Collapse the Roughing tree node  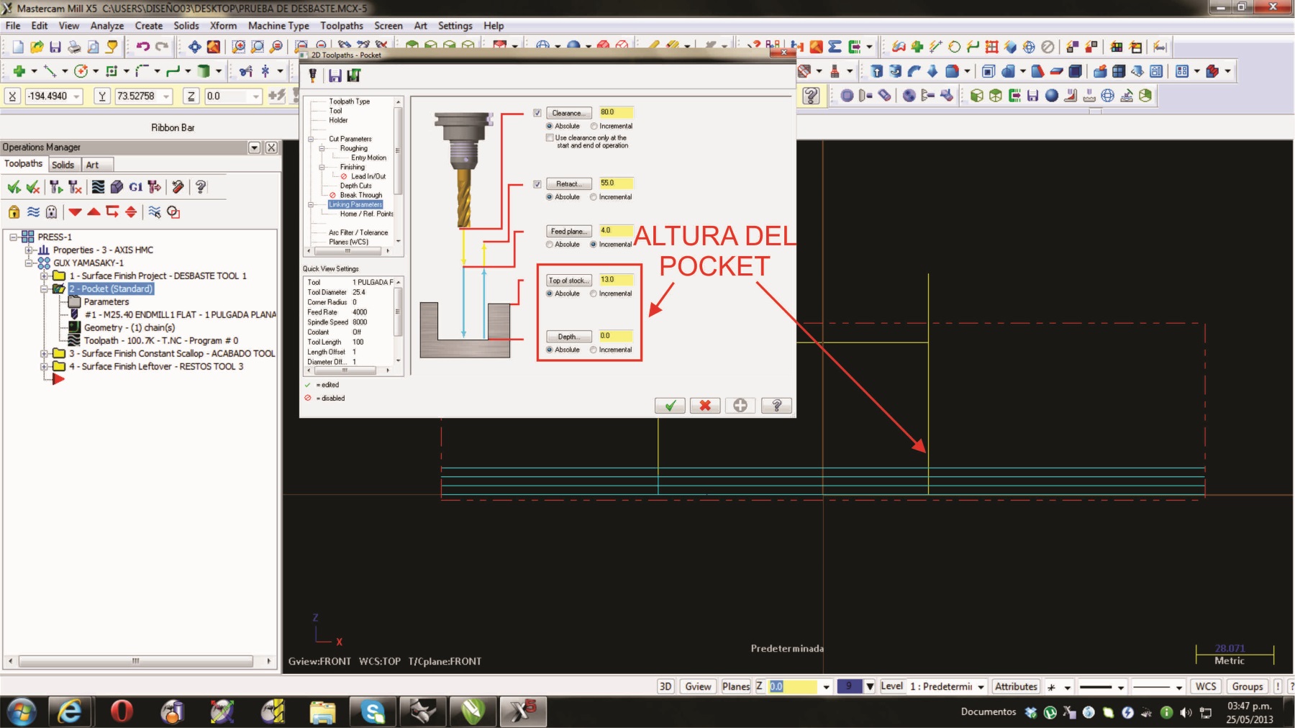coord(322,148)
